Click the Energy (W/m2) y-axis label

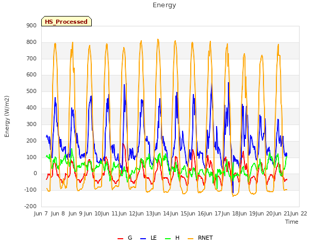pyautogui.click(x=7, y=116)
